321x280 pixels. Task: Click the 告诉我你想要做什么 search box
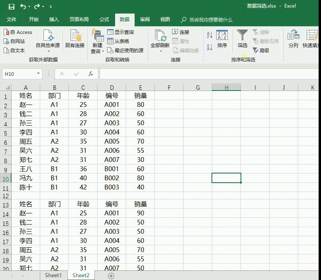[x=210, y=20]
